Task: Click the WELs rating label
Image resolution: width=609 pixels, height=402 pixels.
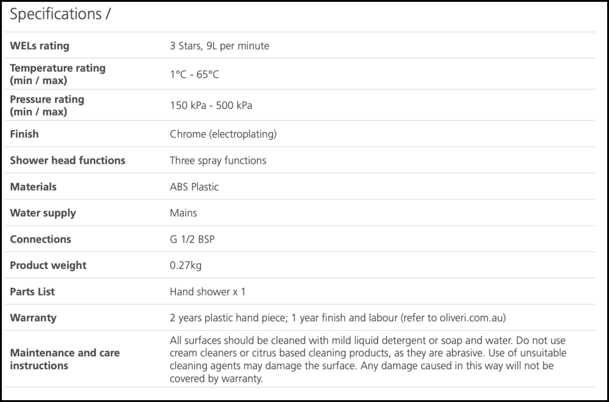Action: coord(40,46)
